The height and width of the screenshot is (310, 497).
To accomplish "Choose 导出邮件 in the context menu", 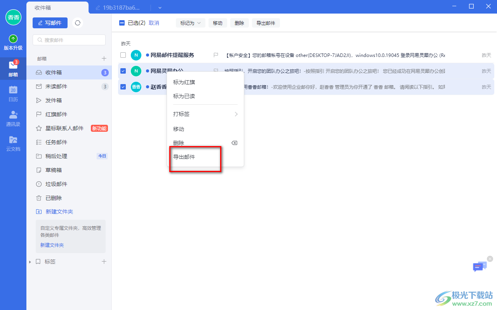I will (205, 157).
